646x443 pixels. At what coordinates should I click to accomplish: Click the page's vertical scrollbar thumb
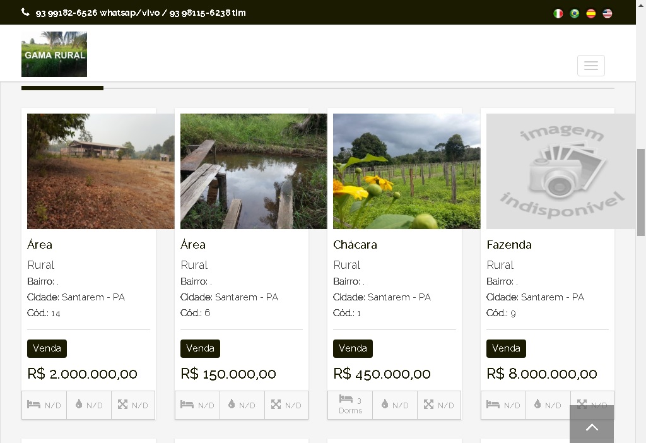click(641, 192)
